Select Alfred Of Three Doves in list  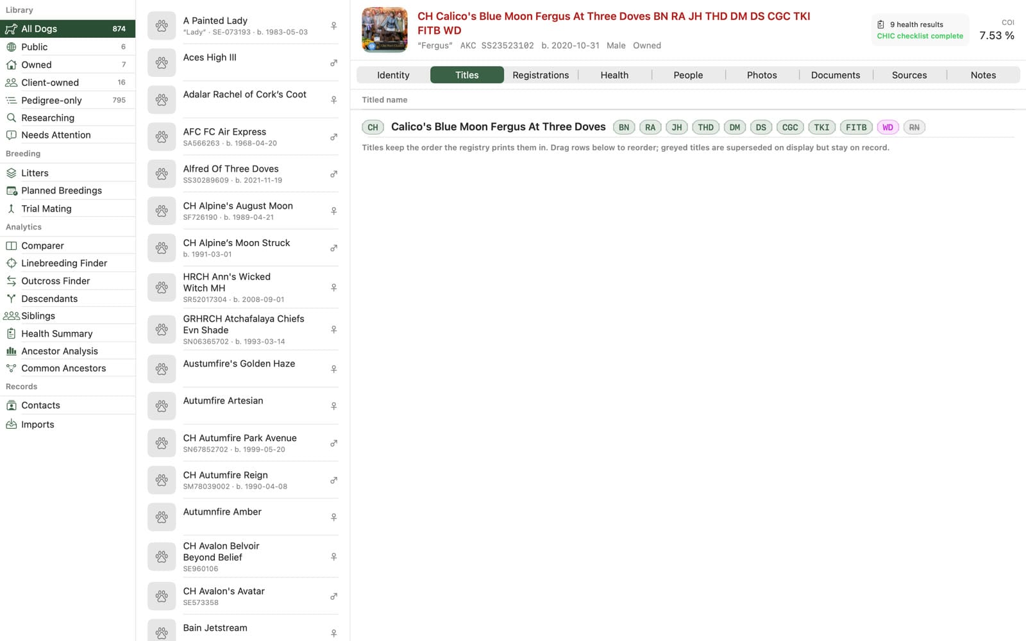click(x=243, y=174)
